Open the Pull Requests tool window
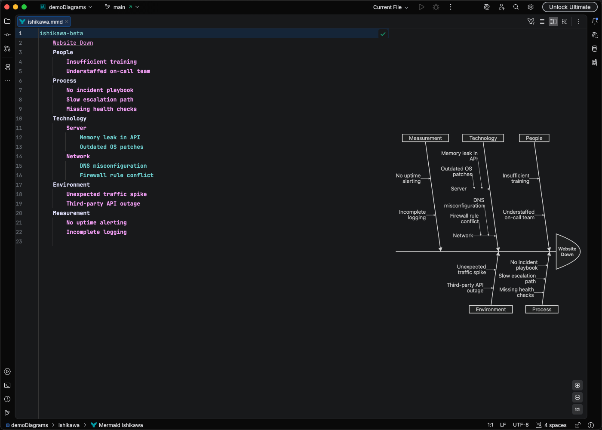 pos(7,49)
